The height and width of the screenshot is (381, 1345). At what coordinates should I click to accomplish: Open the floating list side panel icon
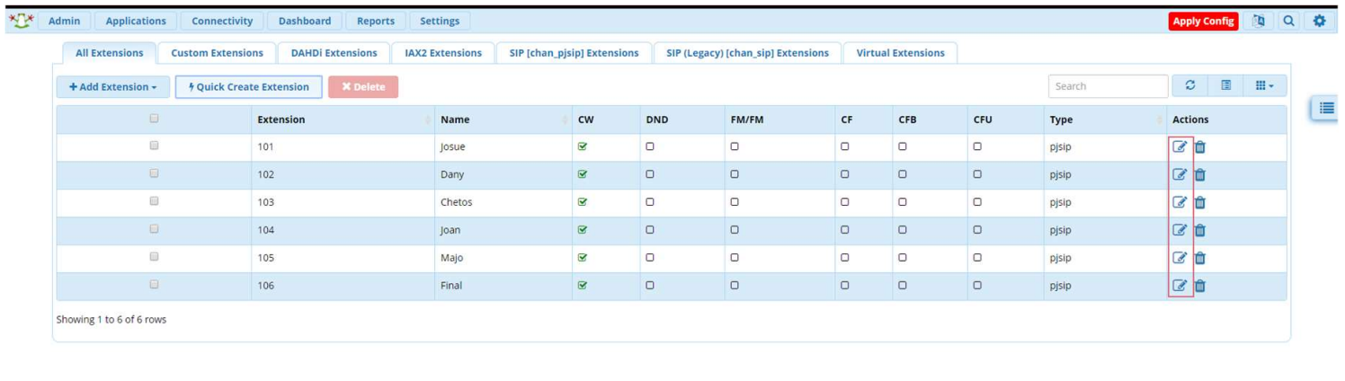pos(1326,108)
